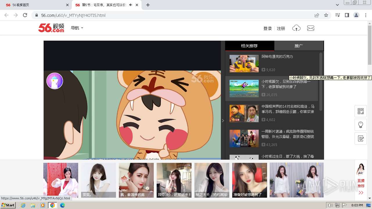Click the double arrow under 直播推荐
372x209 pixels.
click(361, 193)
